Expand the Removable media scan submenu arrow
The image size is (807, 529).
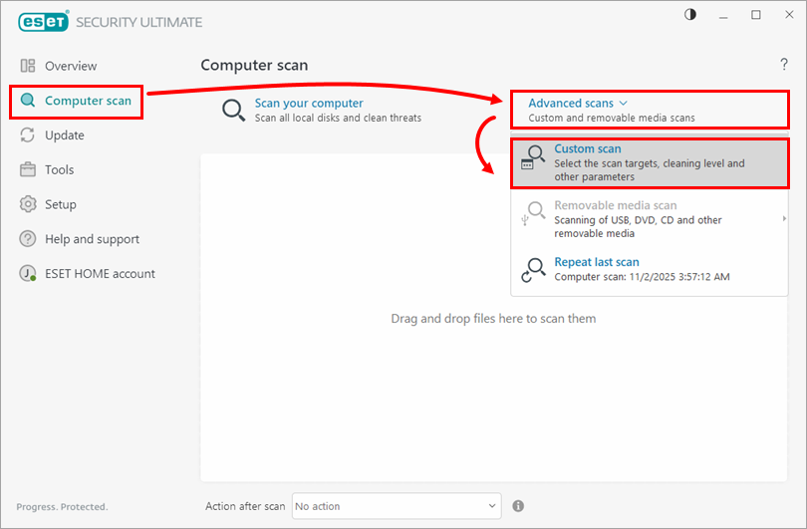point(784,218)
